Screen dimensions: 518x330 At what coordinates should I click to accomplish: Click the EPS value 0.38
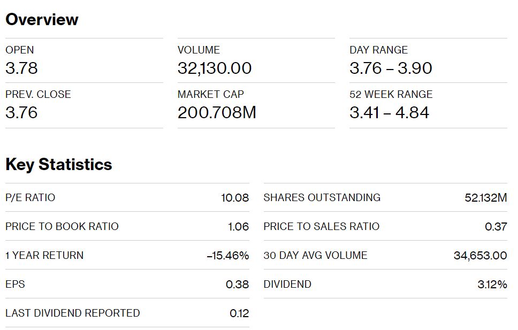[237, 285]
